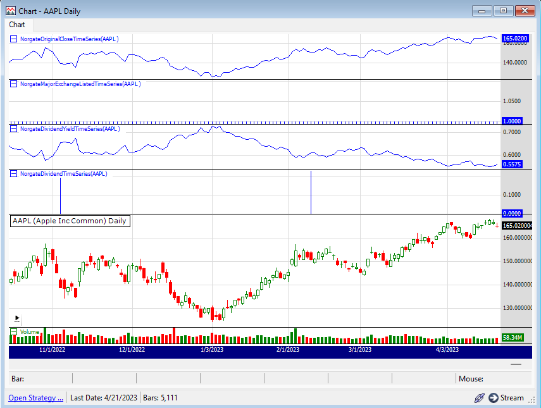The image size is (541, 408).
Task: Click the 1.0000 listed value tag
Action: click(x=512, y=121)
